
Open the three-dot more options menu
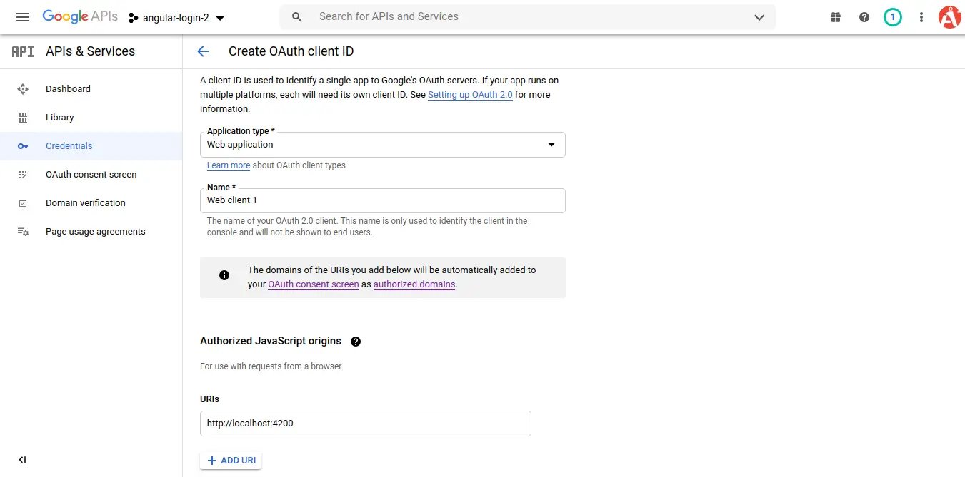point(921,17)
